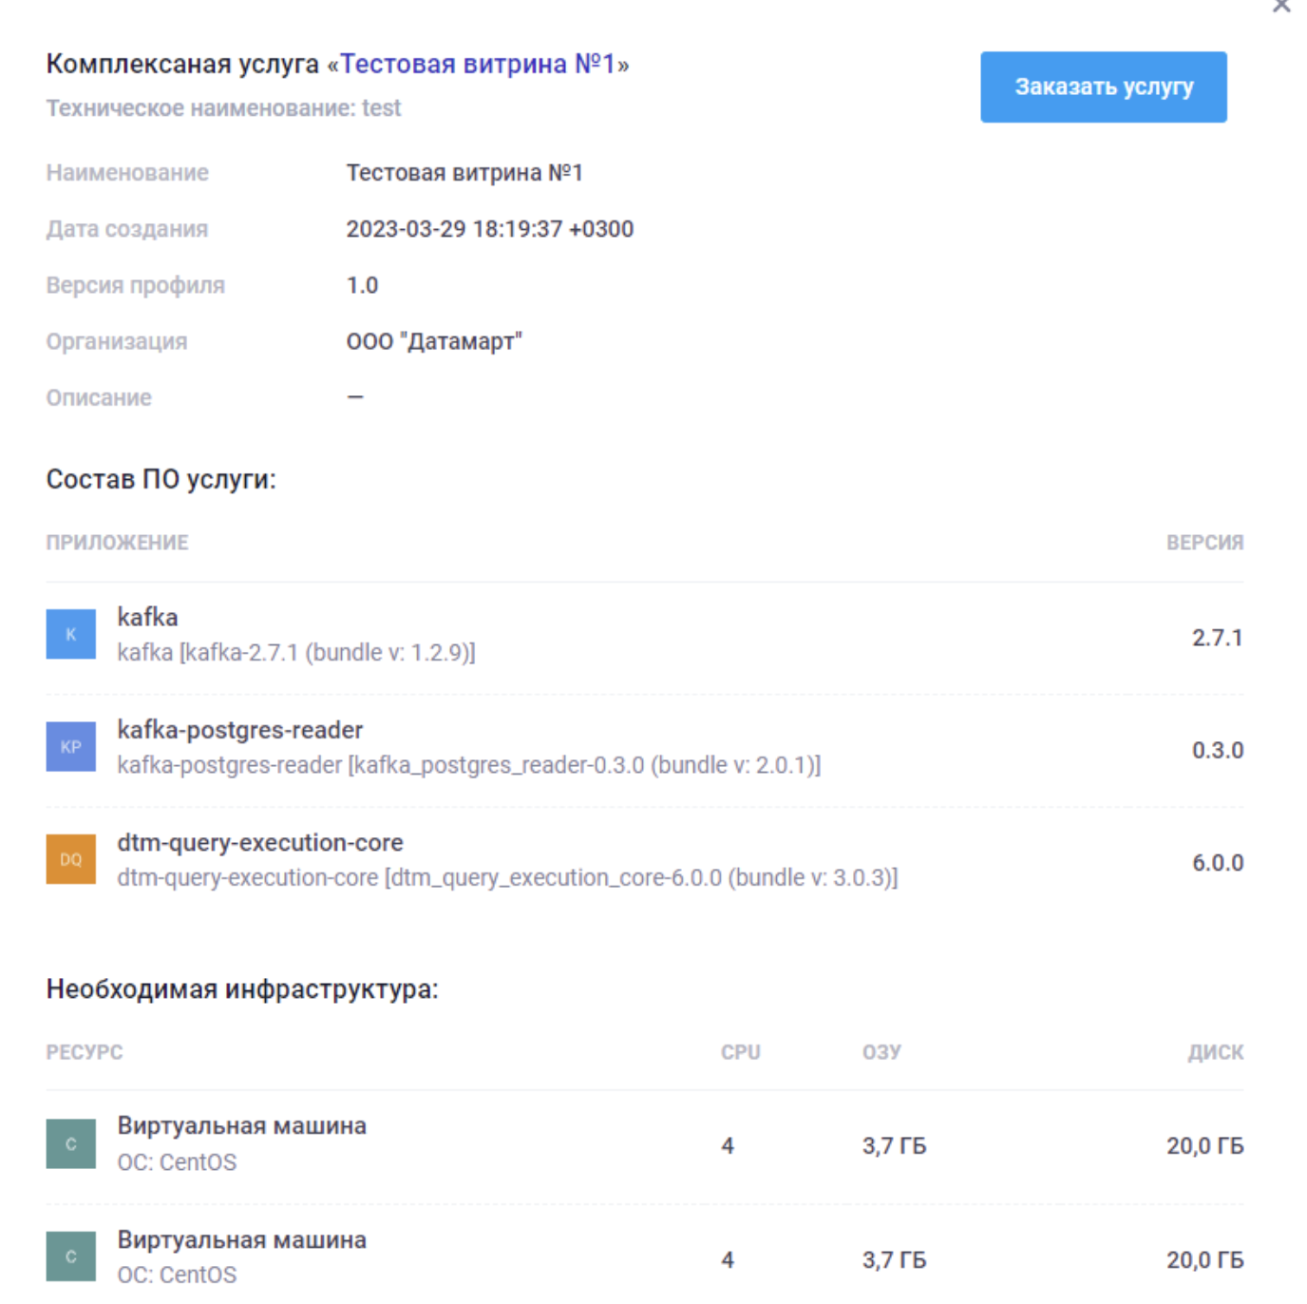Click the ВЕРСИЯ column header
The width and height of the screenshot is (1307, 1304).
(1205, 542)
